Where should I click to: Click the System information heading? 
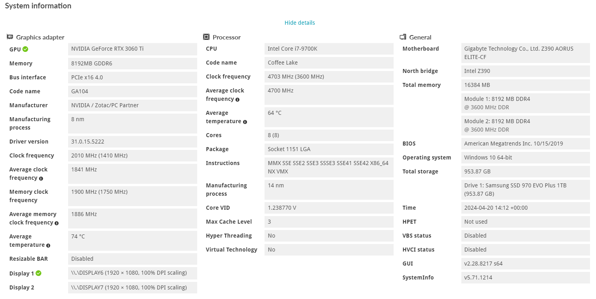coord(38,6)
